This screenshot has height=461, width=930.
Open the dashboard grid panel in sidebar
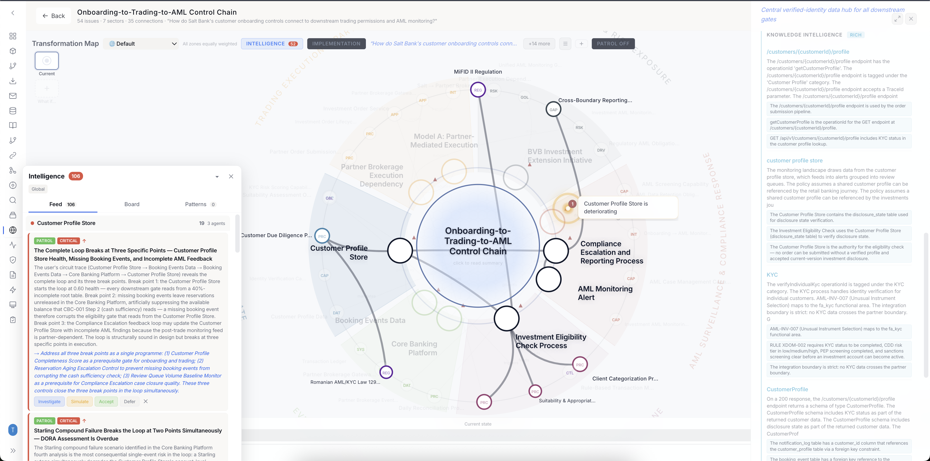[13, 36]
